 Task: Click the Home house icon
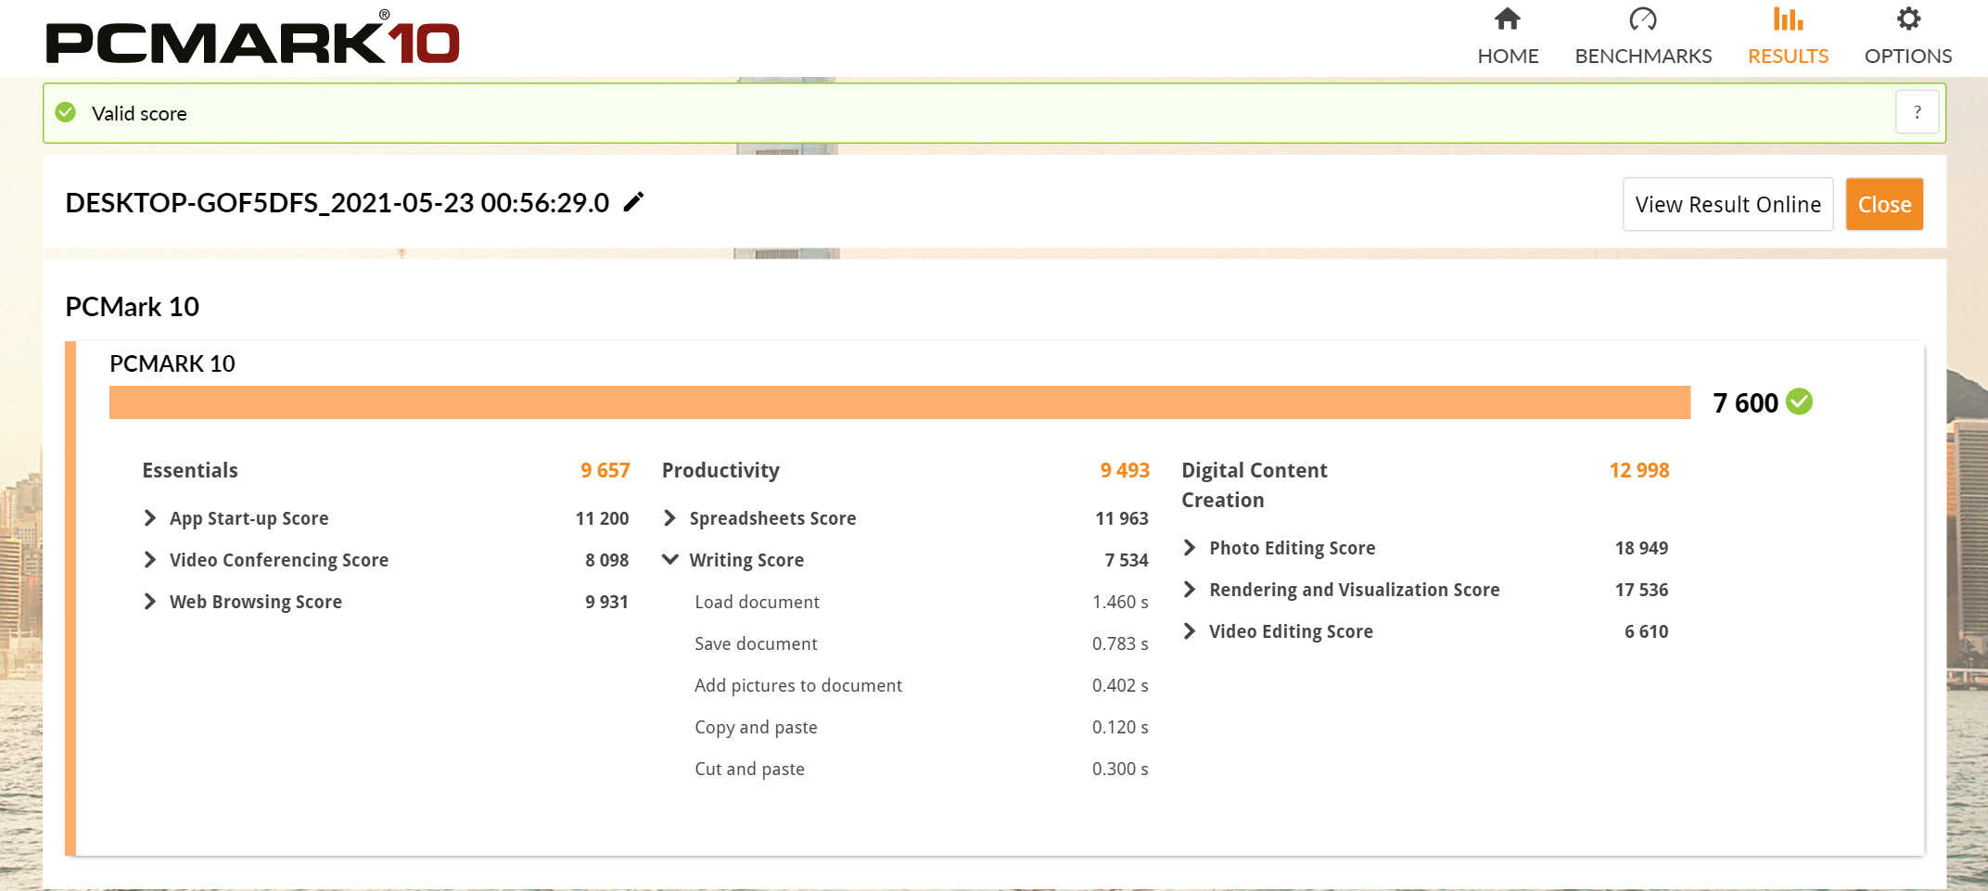point(1508,19)
